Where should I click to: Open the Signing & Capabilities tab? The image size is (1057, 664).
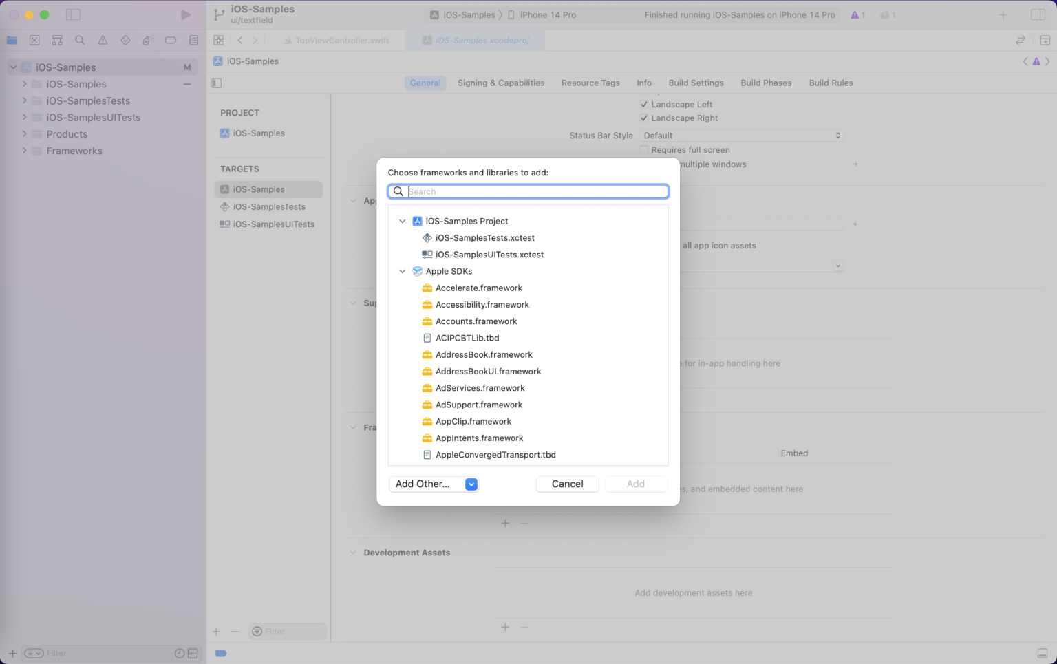pyautogui.click(x=500, y=83)
